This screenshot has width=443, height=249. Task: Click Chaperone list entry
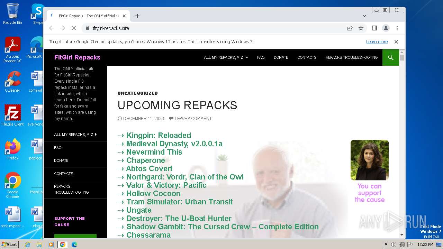pyautogui.click(x=146, y=160)
